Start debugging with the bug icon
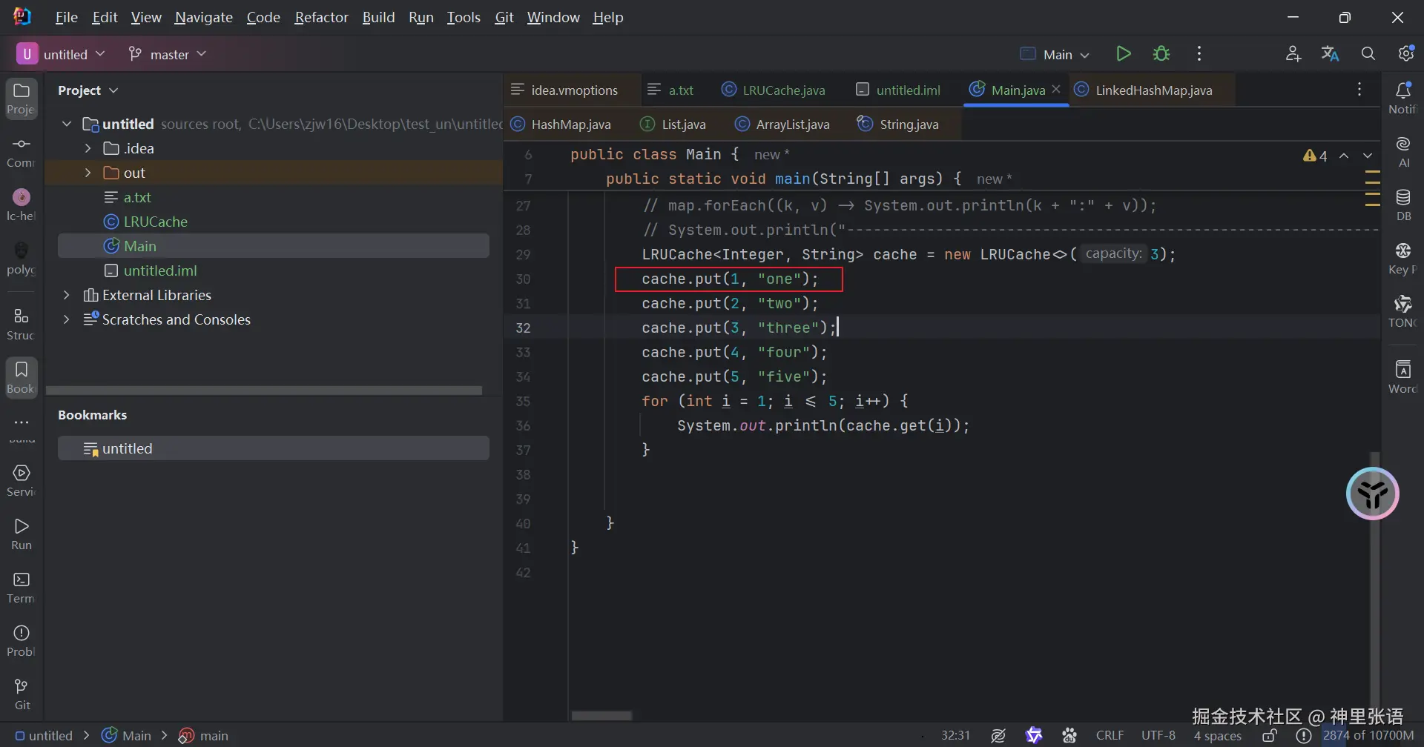 [1161, 54]
